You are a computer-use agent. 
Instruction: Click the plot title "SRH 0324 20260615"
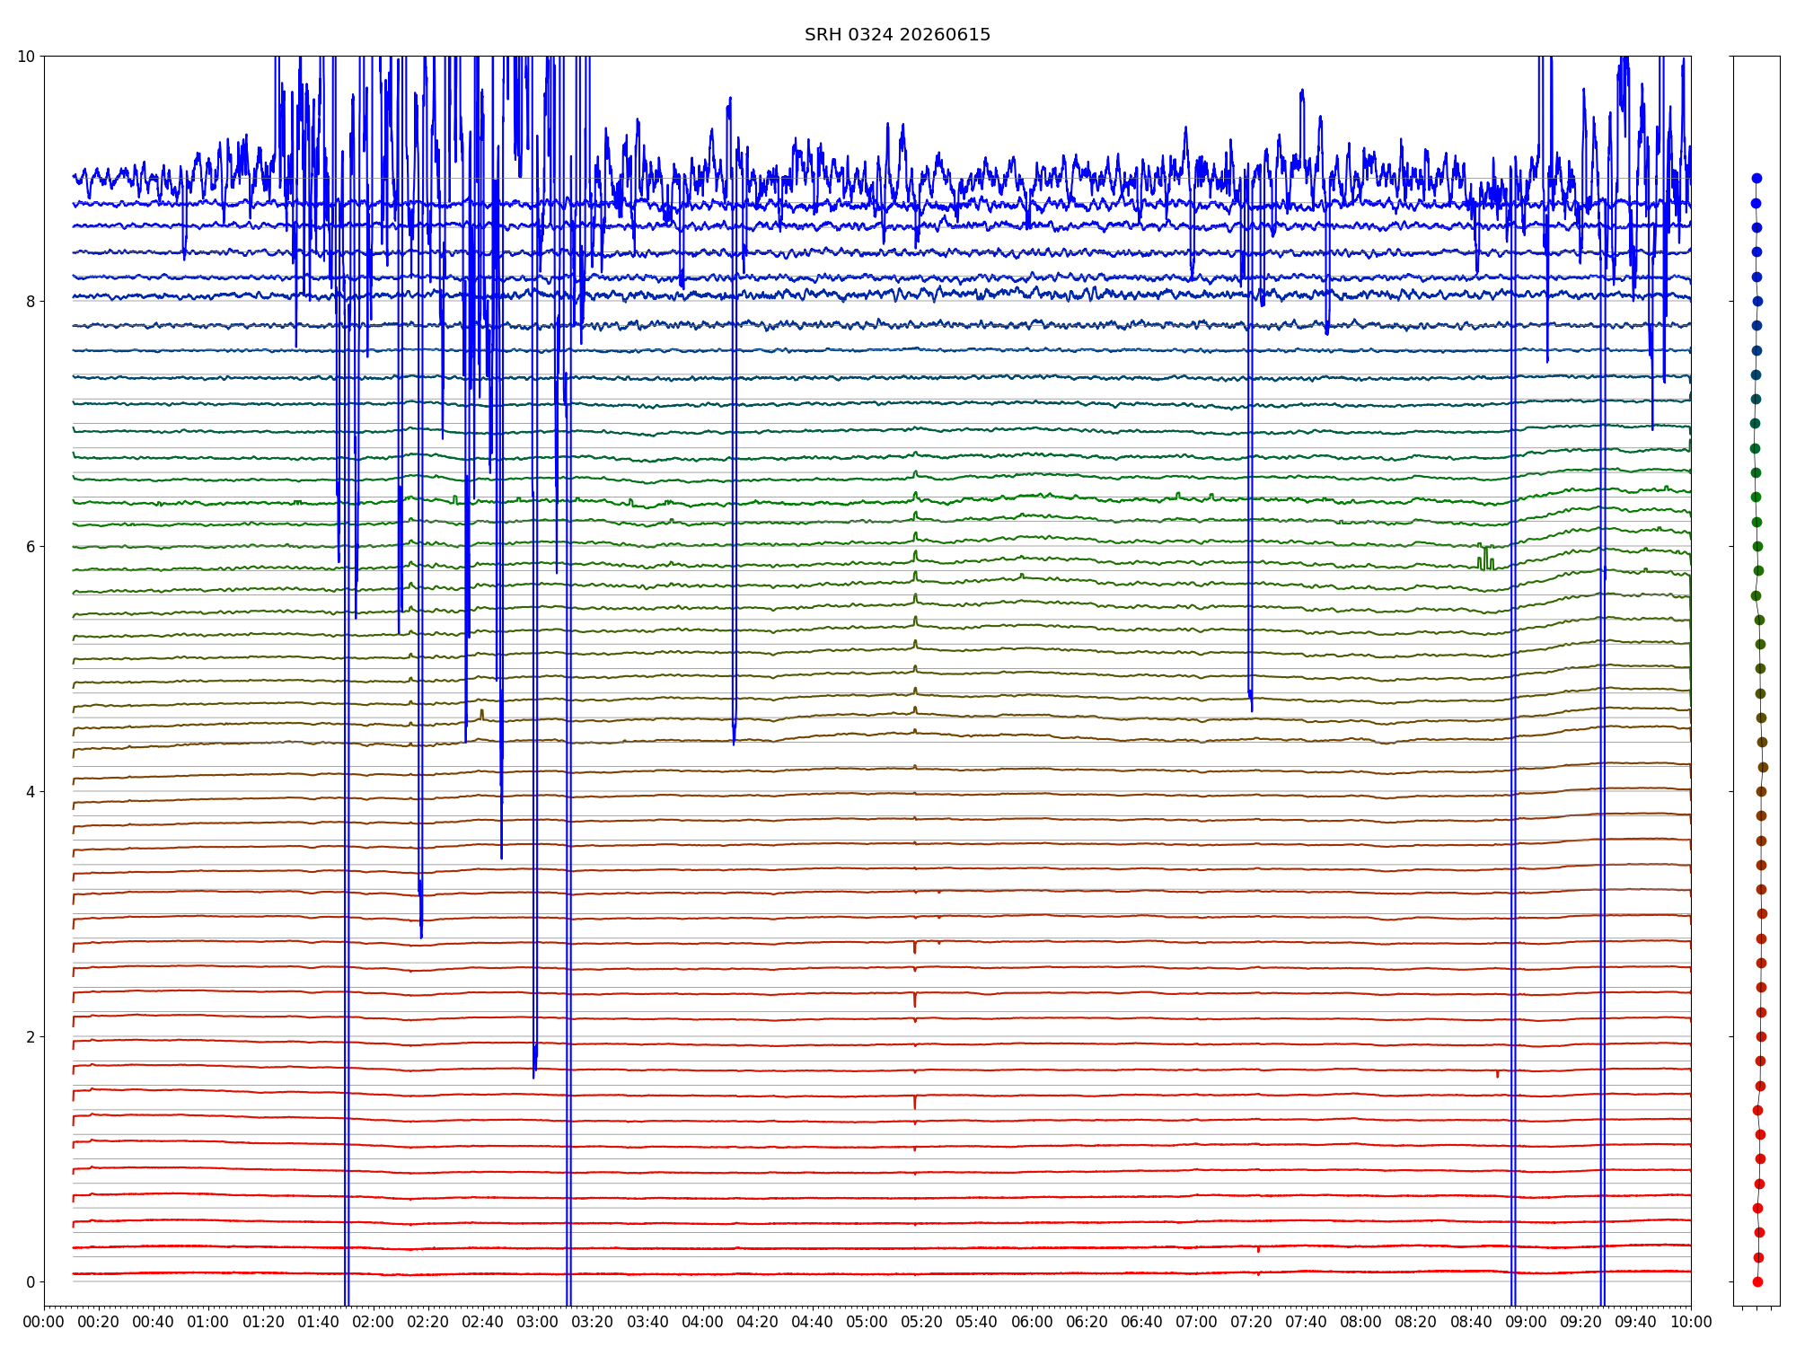897,35
